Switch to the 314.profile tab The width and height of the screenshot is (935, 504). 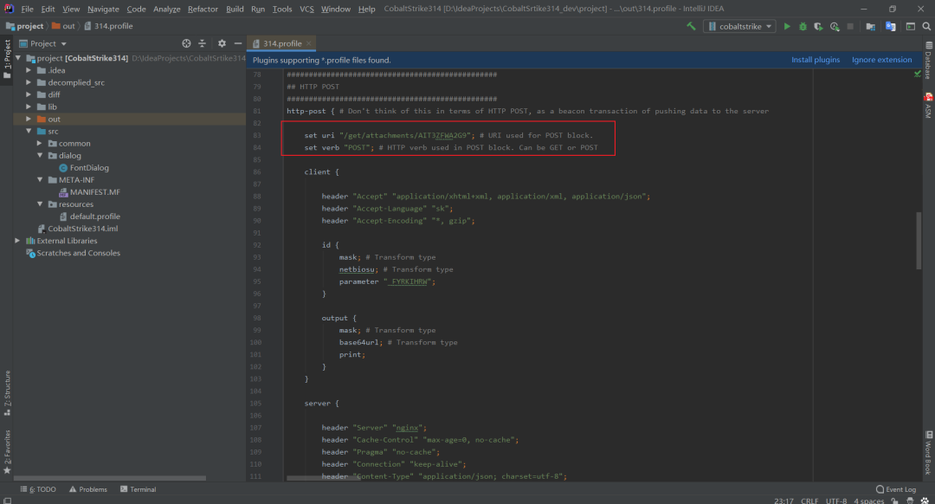coord(282,43)
